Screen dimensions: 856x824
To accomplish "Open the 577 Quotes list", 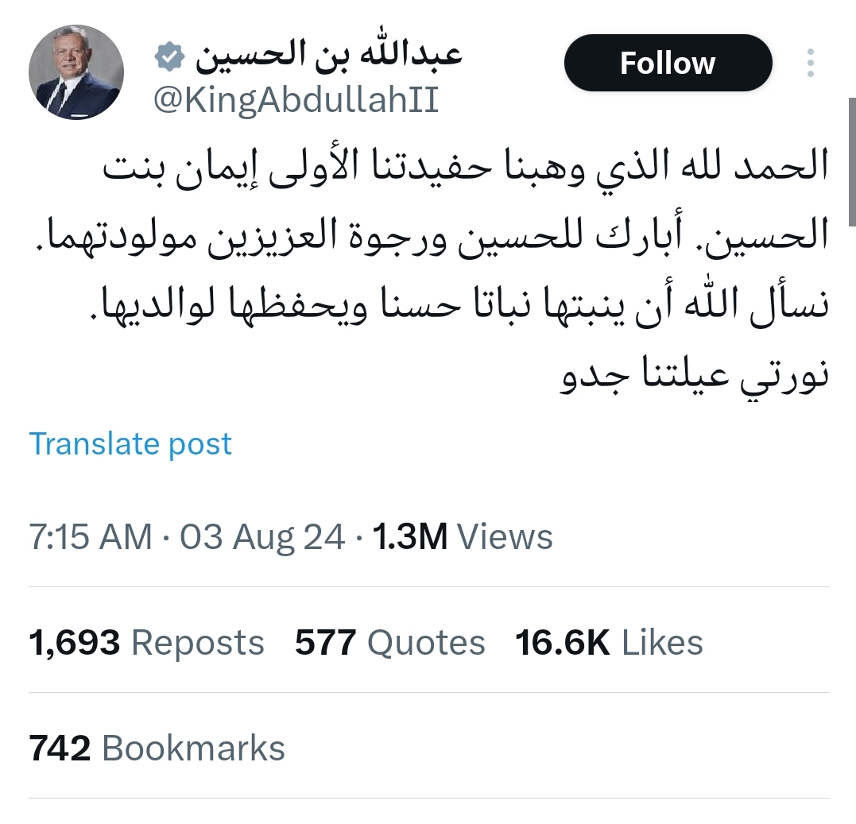I will (389, 642).
